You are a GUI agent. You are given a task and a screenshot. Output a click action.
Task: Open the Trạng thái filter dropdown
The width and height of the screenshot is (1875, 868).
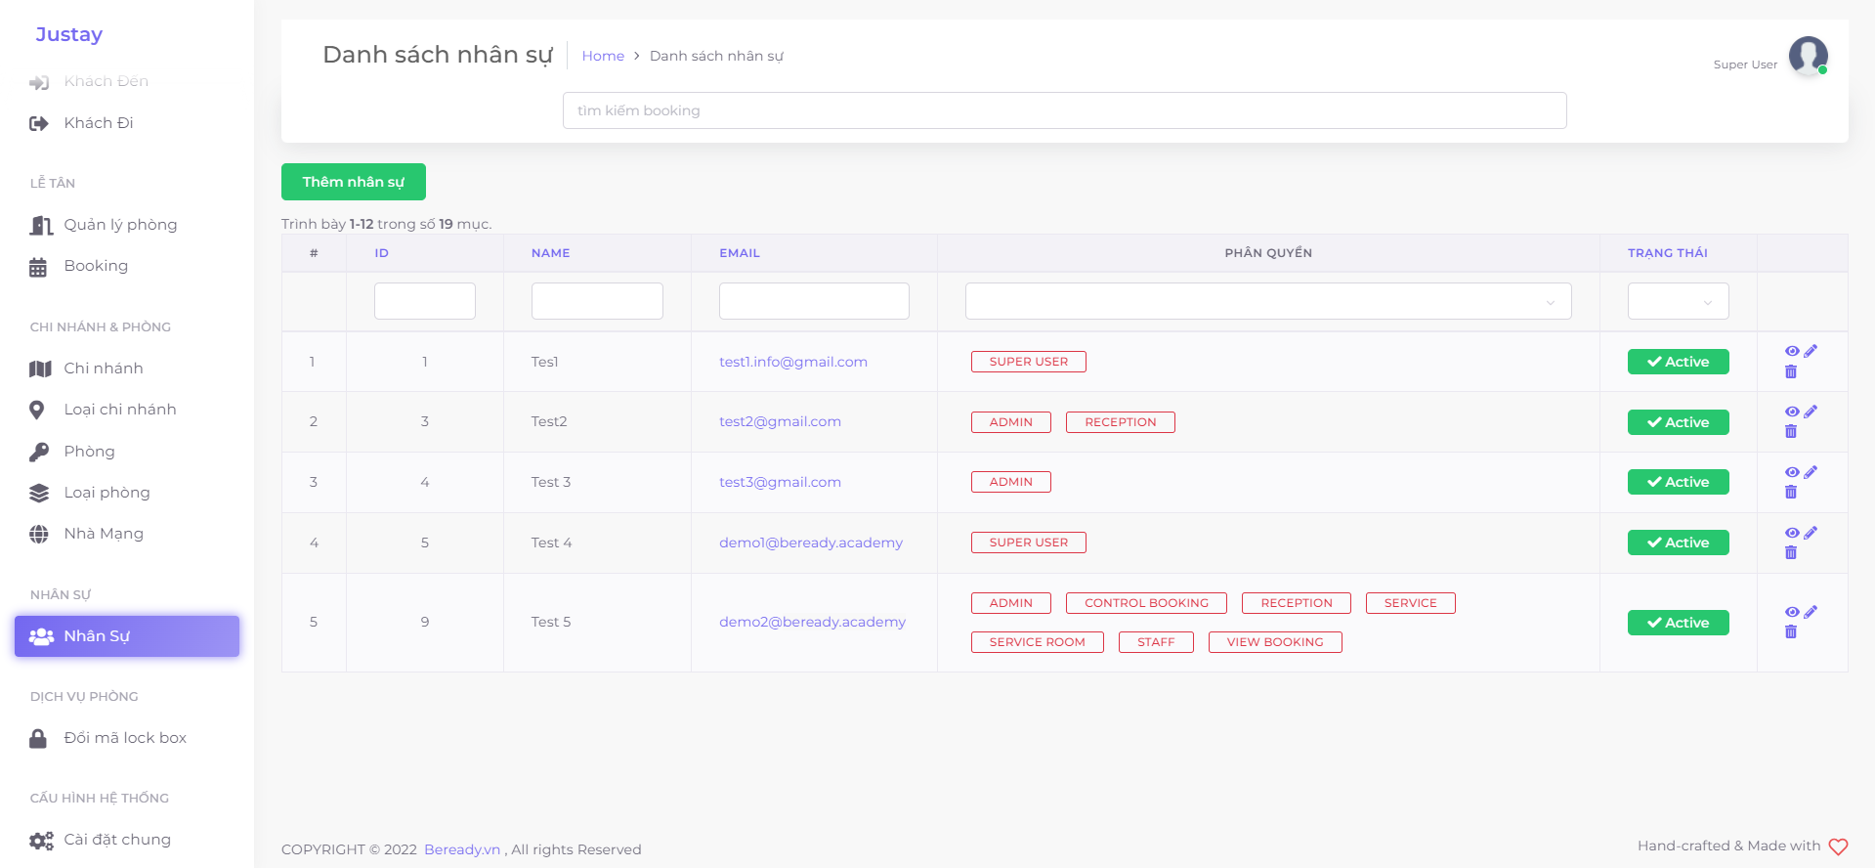(1678, 301)
